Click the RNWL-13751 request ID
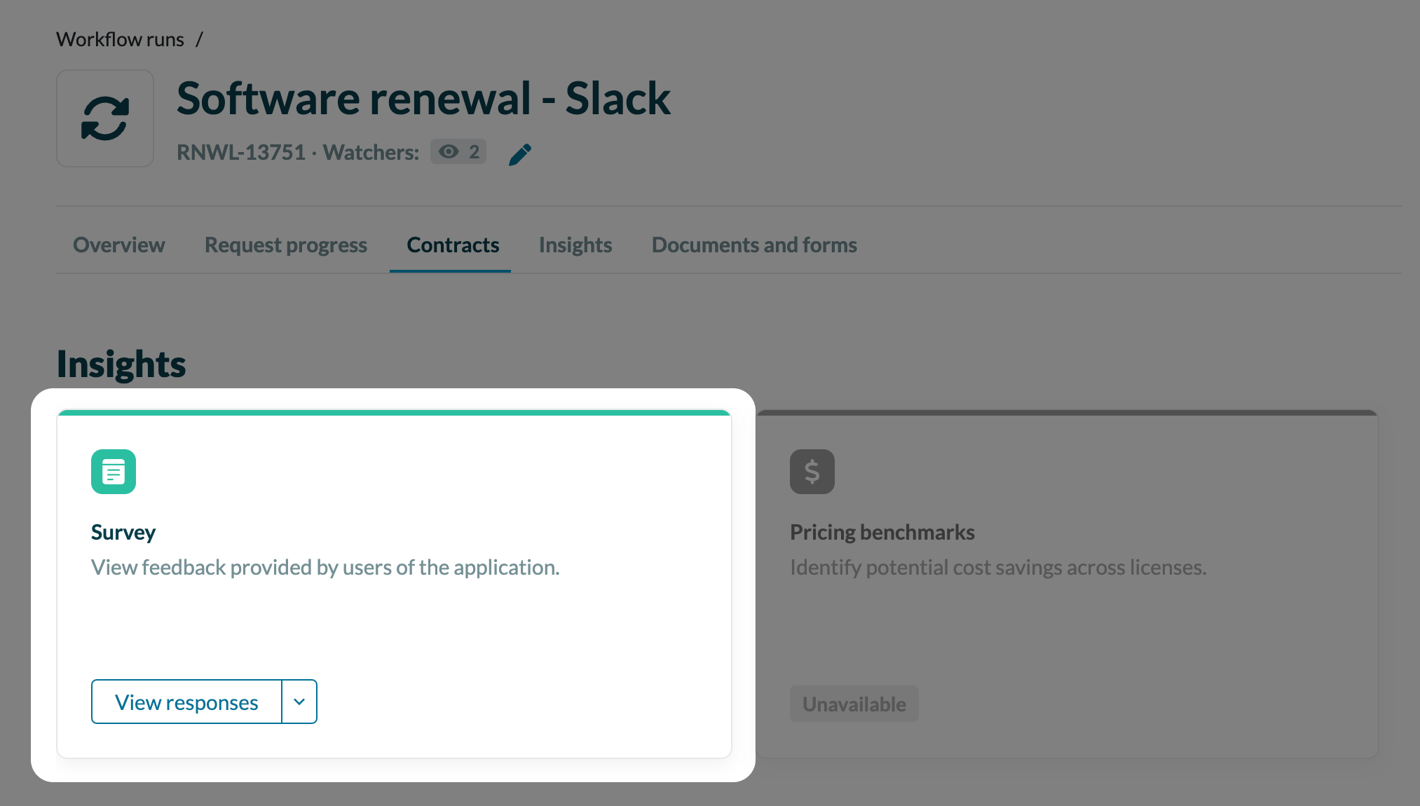The width and height of the screenshot is (1420, 806). pos(241,152)
